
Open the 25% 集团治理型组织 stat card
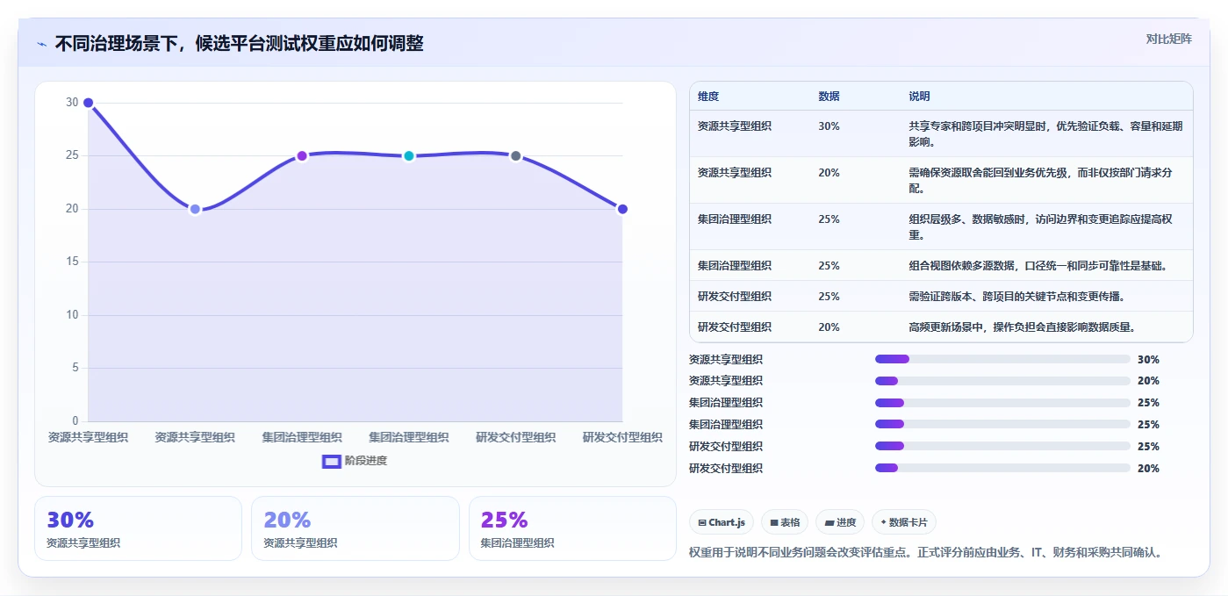572,528
